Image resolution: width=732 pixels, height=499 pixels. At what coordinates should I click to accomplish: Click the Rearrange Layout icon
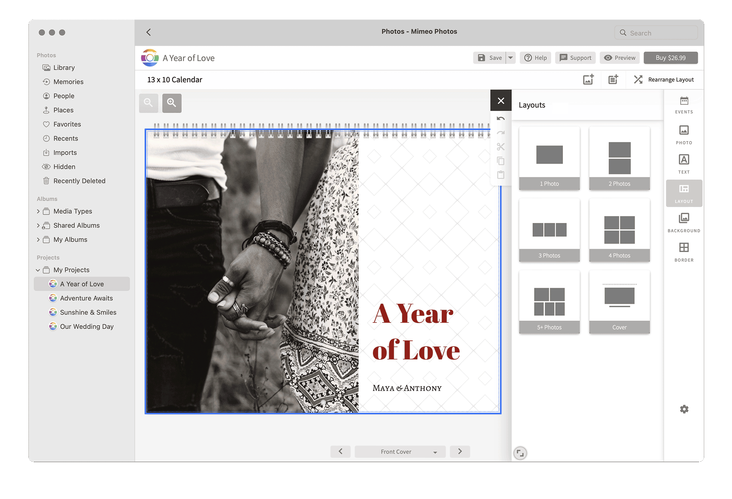[638, 79]
